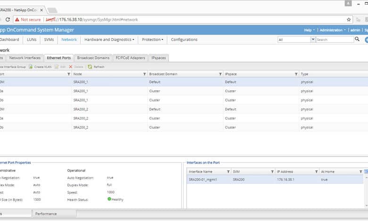Click the Not secure warning icon

[x=17, y=20]
